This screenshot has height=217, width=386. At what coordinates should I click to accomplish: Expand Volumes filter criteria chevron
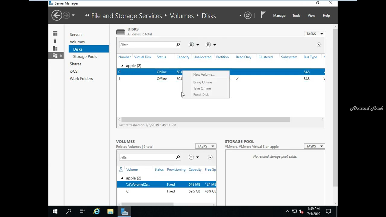[210, 157]
